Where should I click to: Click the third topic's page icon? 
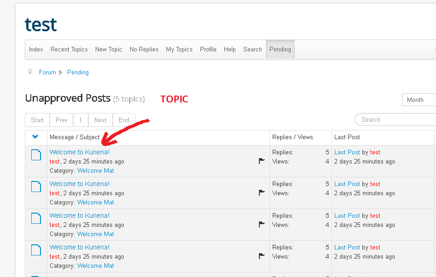[36, 218]
